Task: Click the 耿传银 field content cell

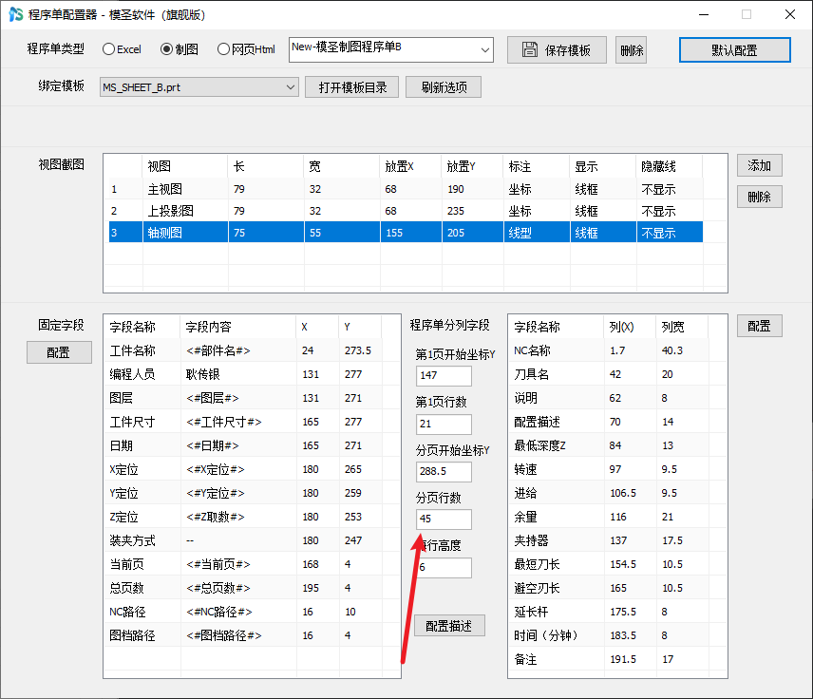Action: [x=238, y=374]
